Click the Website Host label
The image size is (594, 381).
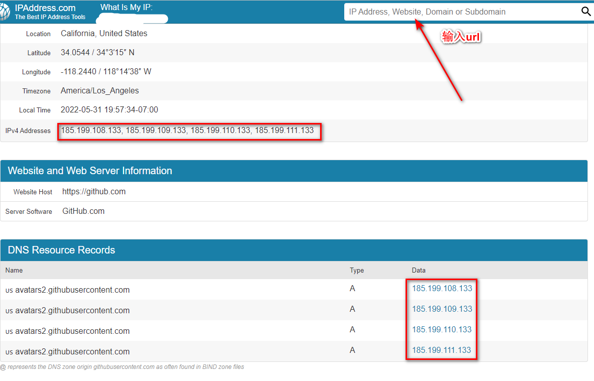coord(33,192)
